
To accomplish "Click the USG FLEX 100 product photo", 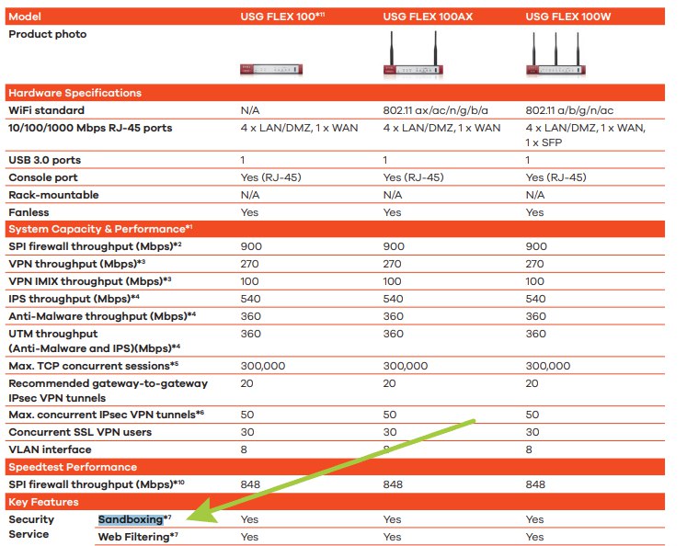I will (271, 70).
